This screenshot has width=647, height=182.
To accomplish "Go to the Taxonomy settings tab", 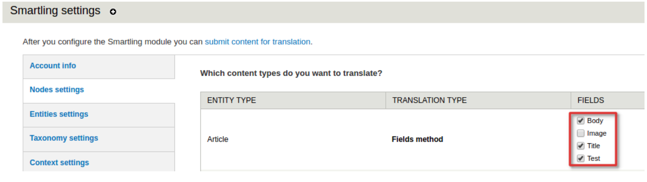I will point(64,138).
